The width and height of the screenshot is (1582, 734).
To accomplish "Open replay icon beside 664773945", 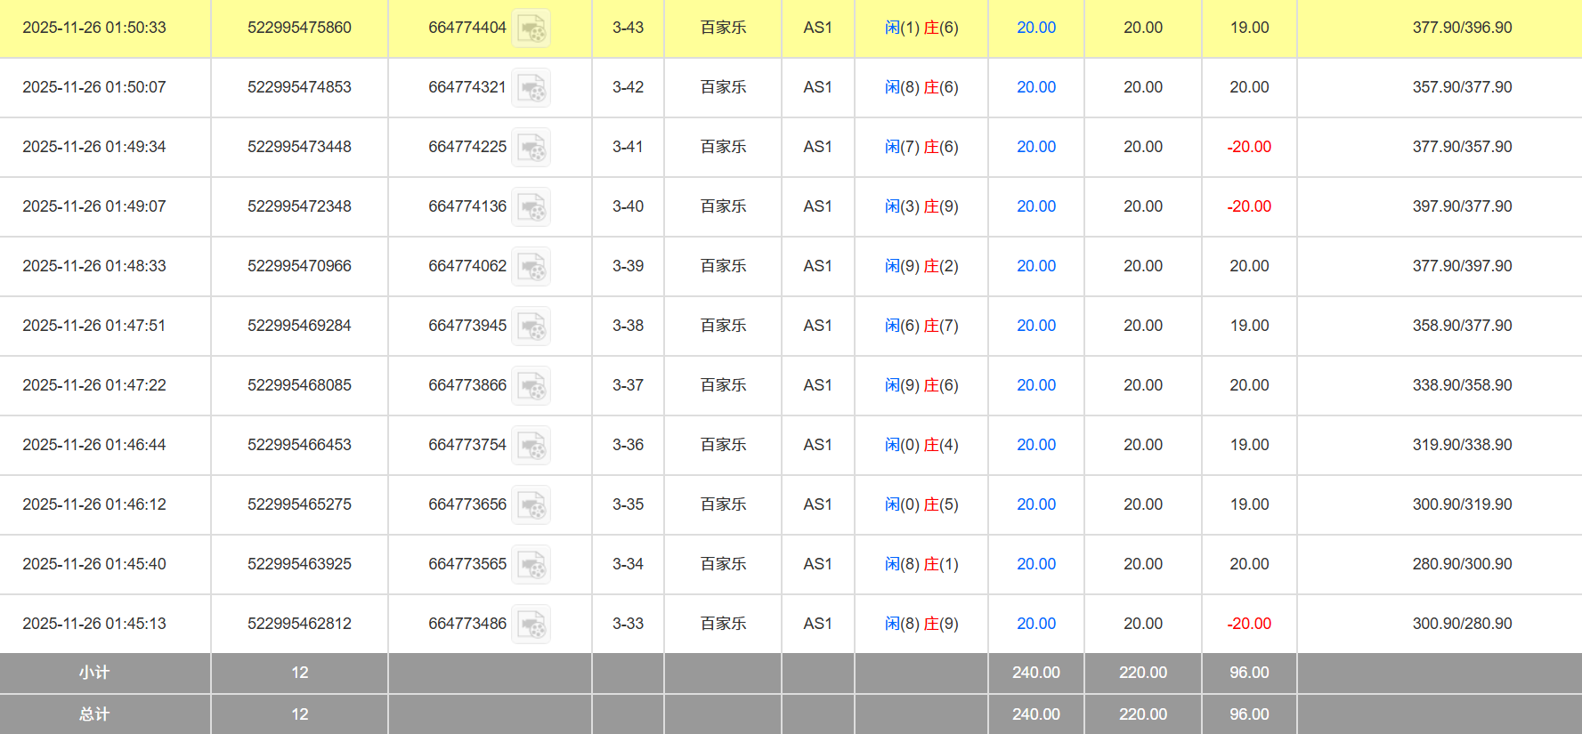I will [x=531, y=327].
